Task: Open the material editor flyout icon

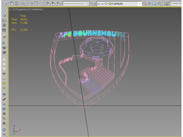Action: (23, 3)
